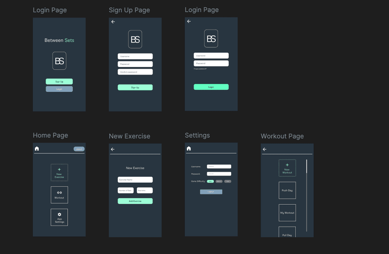Click the Logout button in the Settings frame

211,192
